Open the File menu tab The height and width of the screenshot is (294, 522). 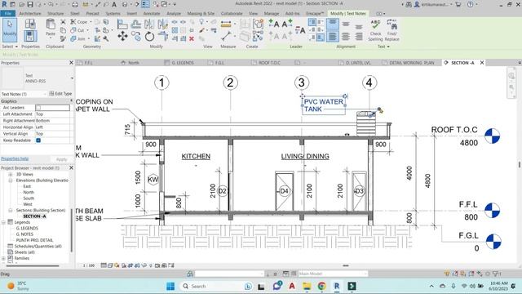[8, 13]
